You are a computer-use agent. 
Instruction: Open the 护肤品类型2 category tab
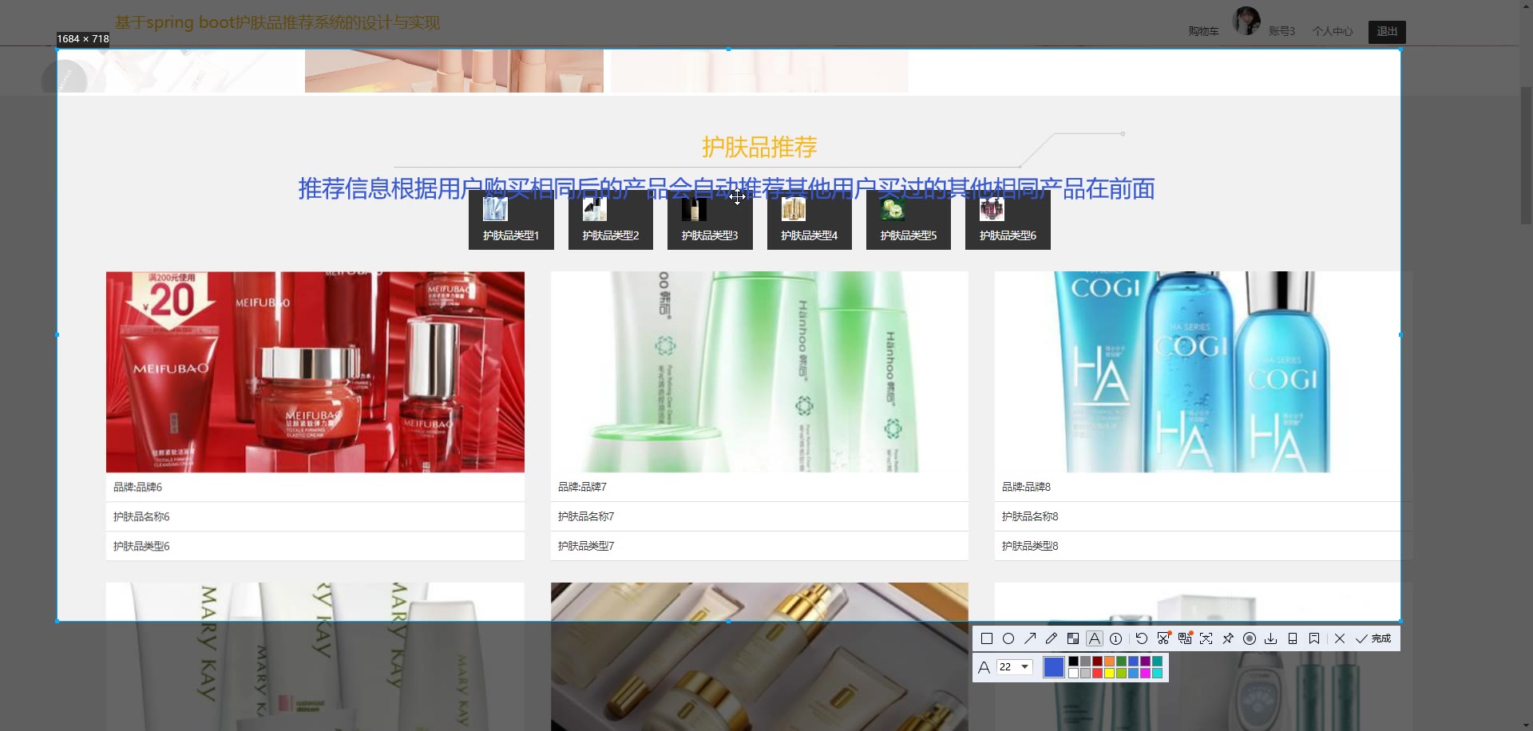pos(611,220)
